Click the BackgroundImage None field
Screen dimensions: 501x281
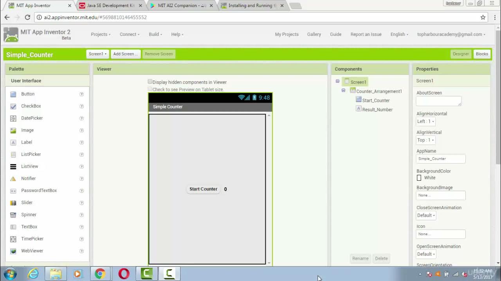[x=441, y=195]
